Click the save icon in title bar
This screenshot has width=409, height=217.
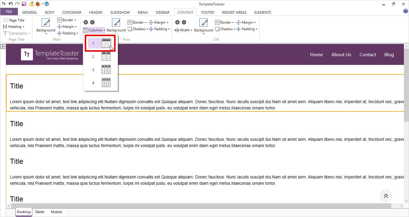click(24, 4)
